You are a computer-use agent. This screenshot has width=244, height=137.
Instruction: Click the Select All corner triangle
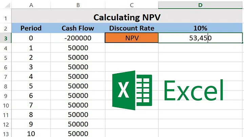[x=7, y=5]
